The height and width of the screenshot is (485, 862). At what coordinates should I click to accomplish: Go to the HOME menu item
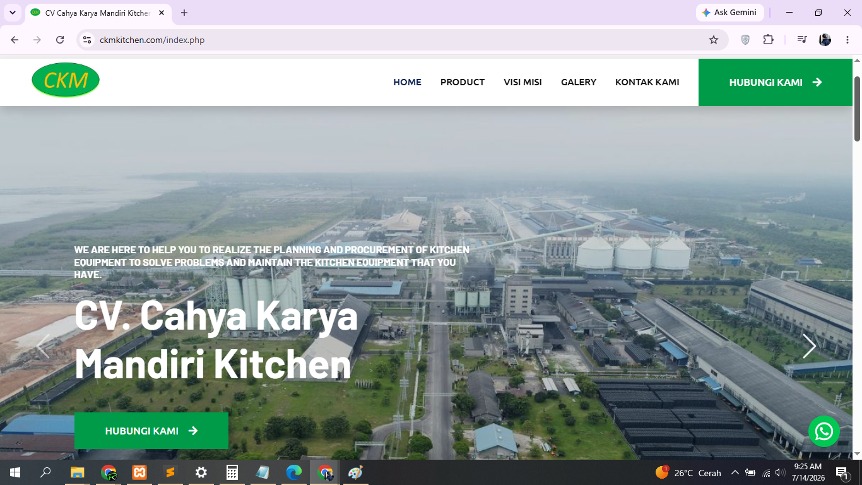(408, 82)
